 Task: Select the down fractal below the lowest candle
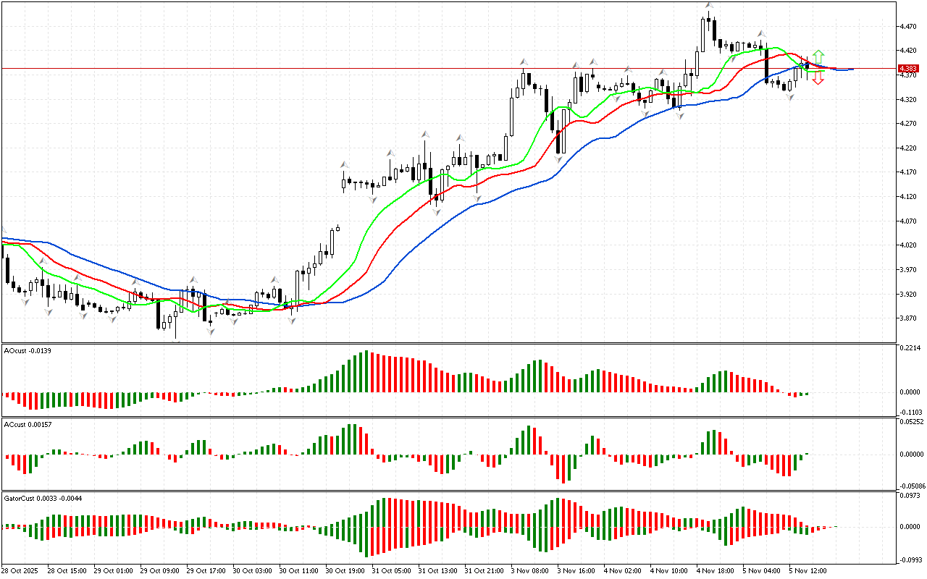(176, 339)
